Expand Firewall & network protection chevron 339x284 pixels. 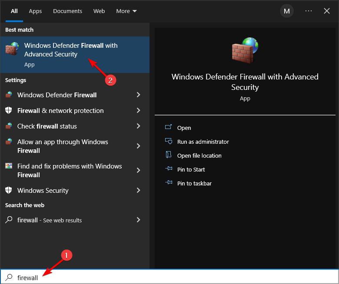(x=138, y=110)
